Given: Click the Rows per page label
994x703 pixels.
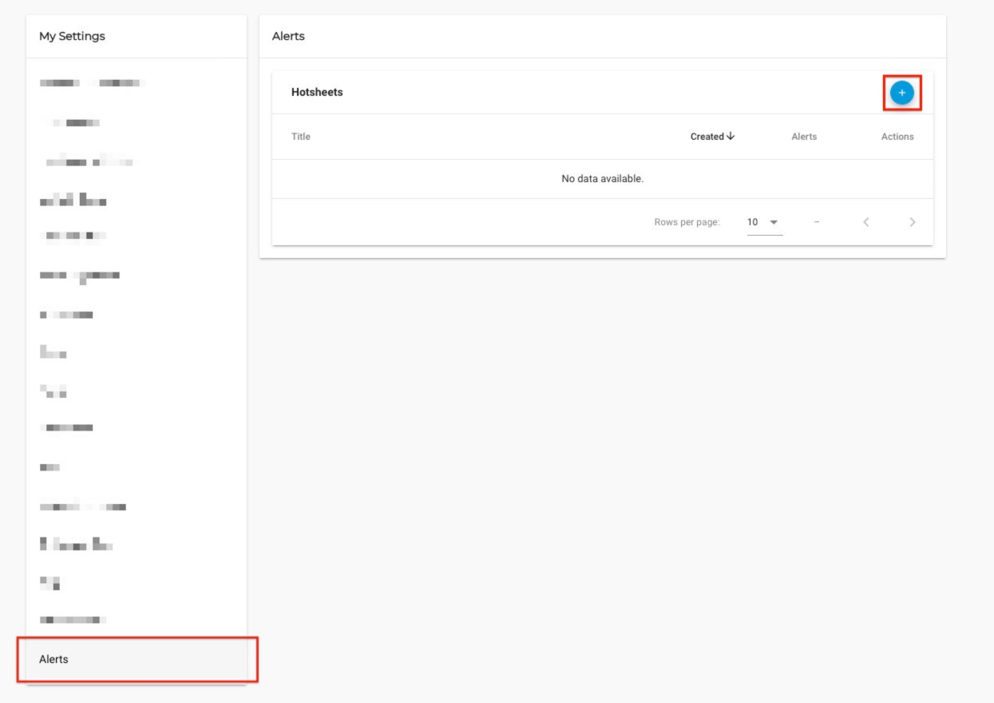Looking at the screenshot, I should coord(687,222).
